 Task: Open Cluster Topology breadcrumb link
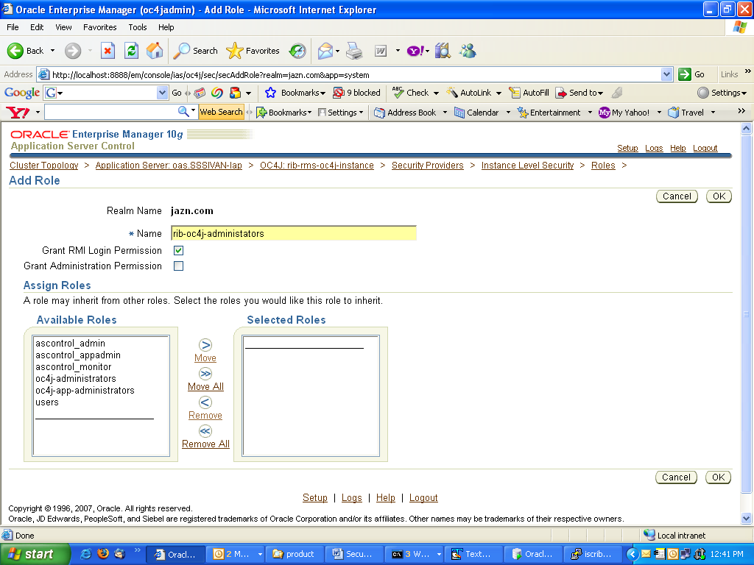[x=43, y=166]
